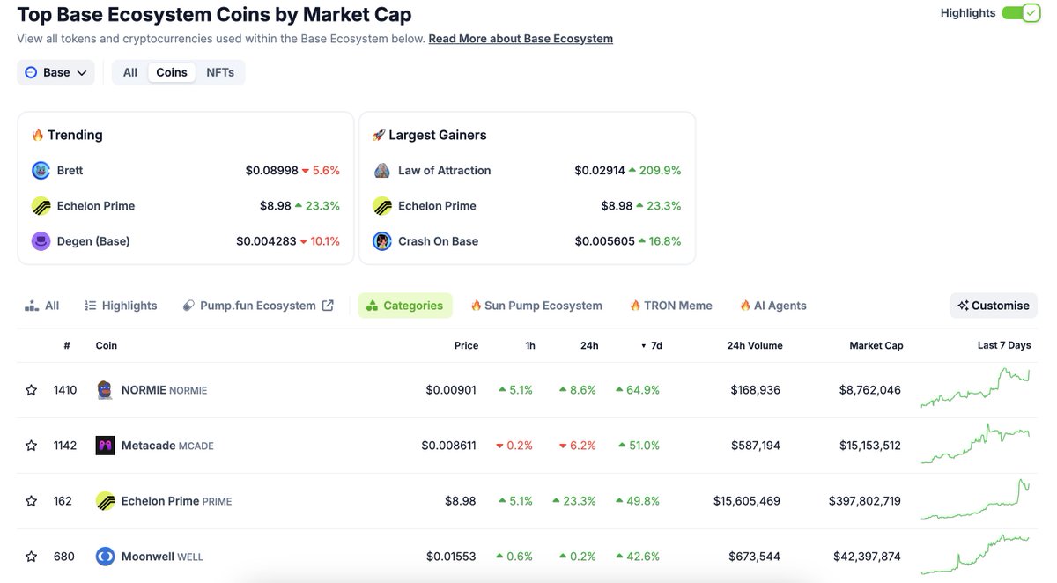Sort table by Coin column header

pos(107,345)
